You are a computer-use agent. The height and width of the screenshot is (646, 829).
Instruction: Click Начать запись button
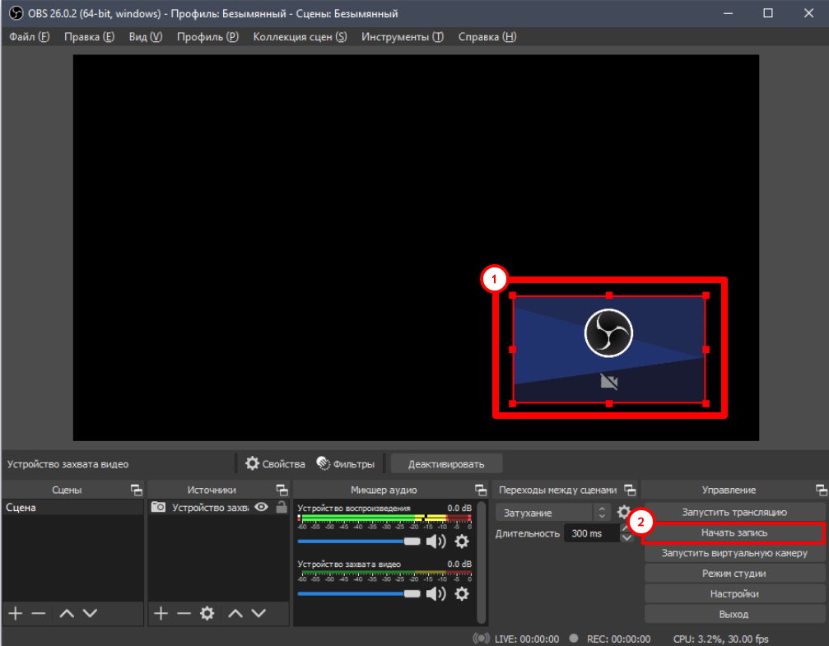[734, 533]
